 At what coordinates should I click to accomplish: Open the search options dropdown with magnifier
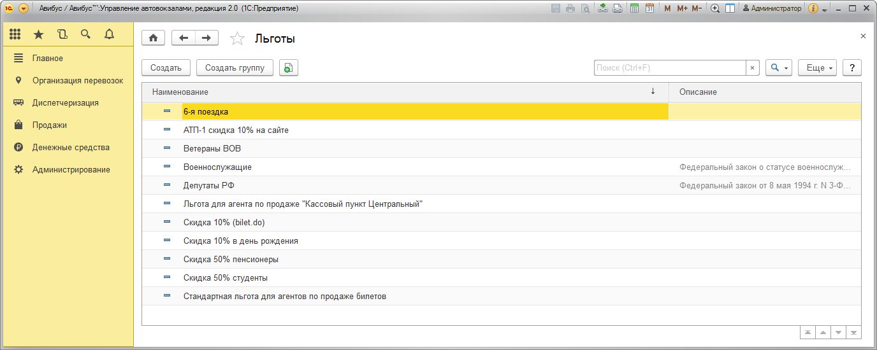(x=778, y=68)
